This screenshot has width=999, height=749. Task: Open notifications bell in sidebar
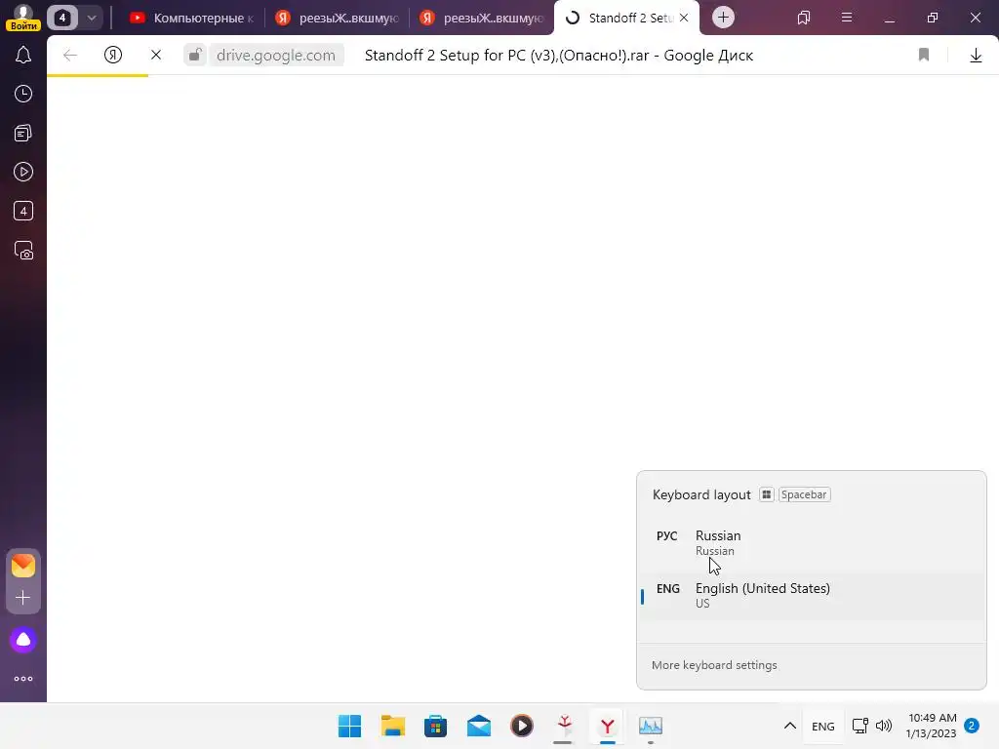pos(23,55)
